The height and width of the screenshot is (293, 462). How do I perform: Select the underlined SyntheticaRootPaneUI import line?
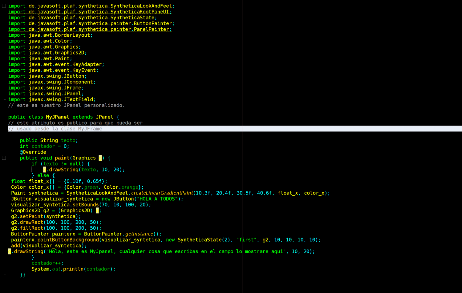click(90, 12)
